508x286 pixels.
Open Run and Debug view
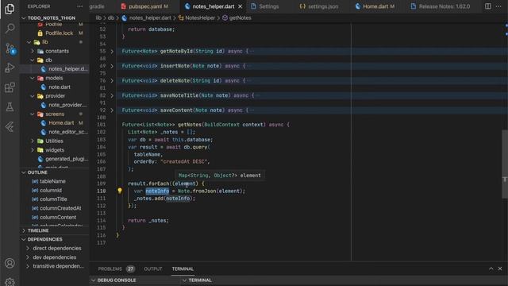click(10, 68)
